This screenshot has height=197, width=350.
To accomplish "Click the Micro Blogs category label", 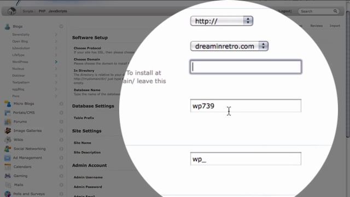I will [x=24, y=103].
